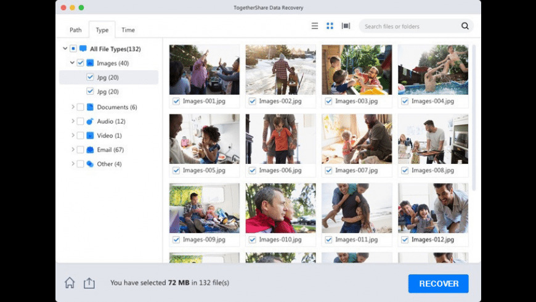536x302 pixels.
Task: Select the highlighted Jpg (20) row
Action: click(x=108, y=77)
